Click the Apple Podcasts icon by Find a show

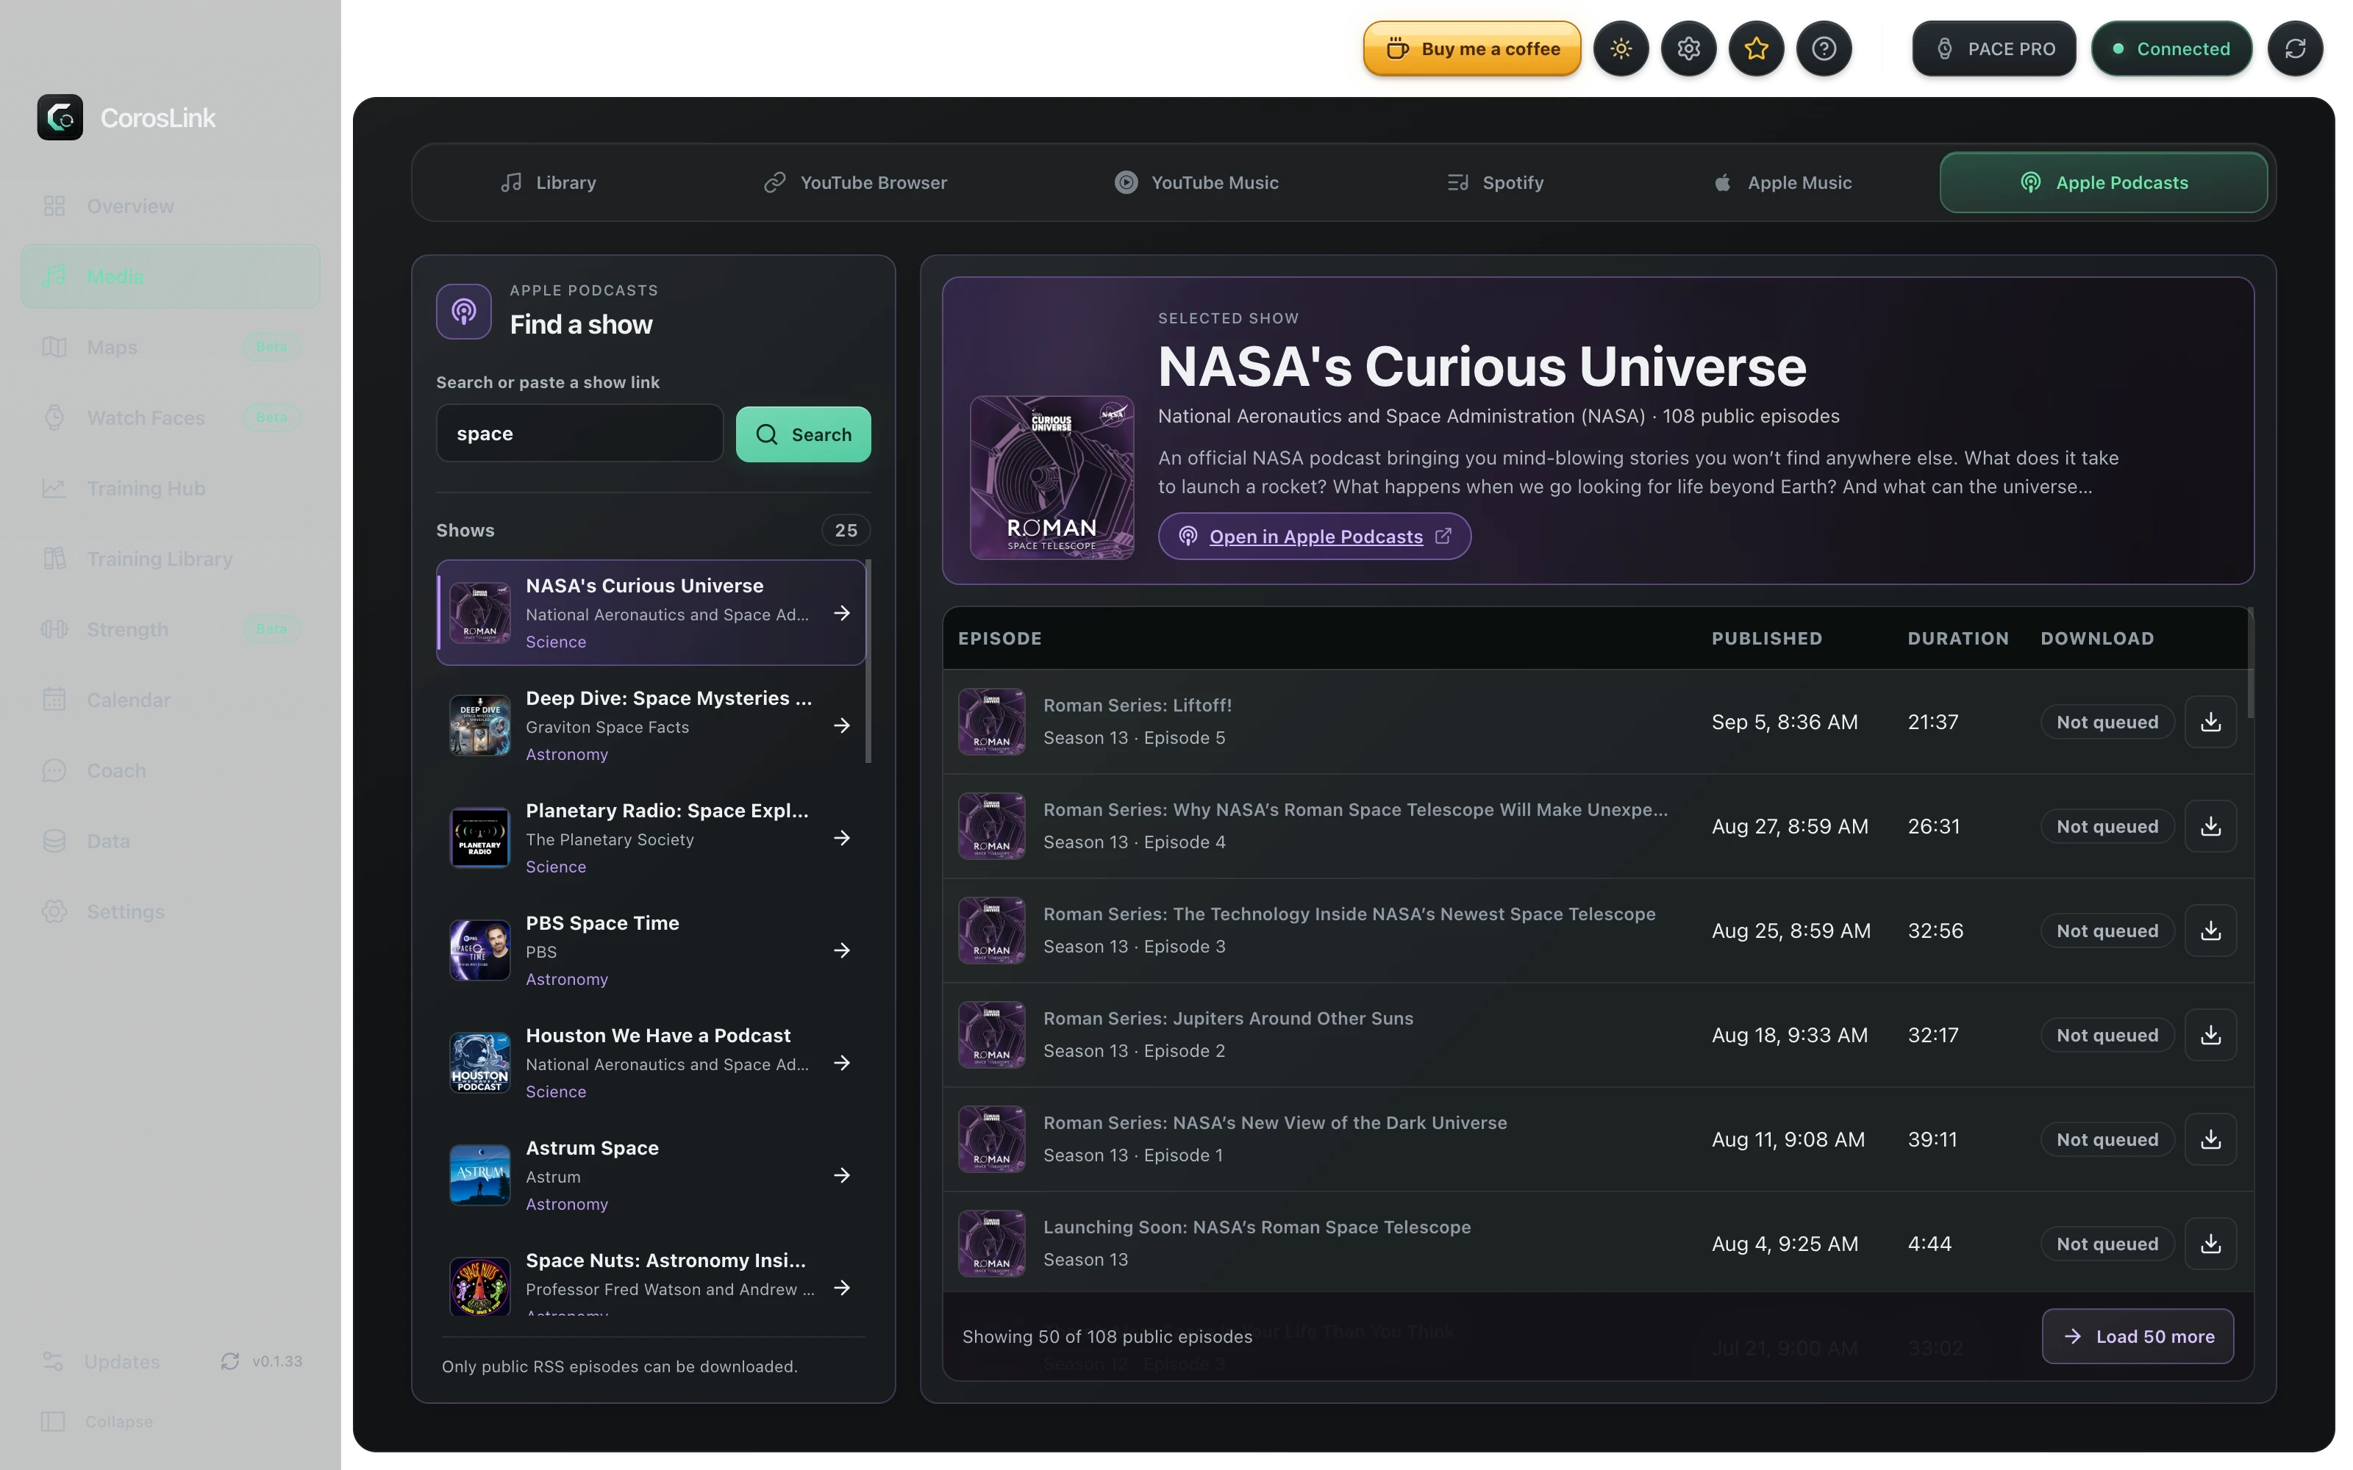point(464,311)
